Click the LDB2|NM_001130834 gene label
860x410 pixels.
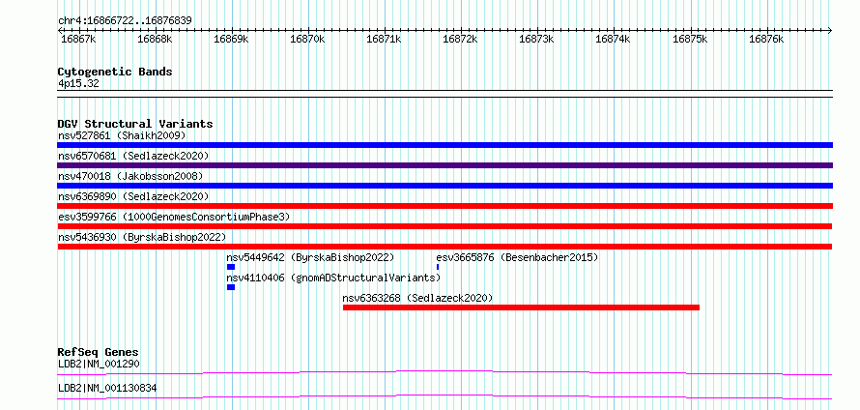pyautogui.click(x=107, y=388)
